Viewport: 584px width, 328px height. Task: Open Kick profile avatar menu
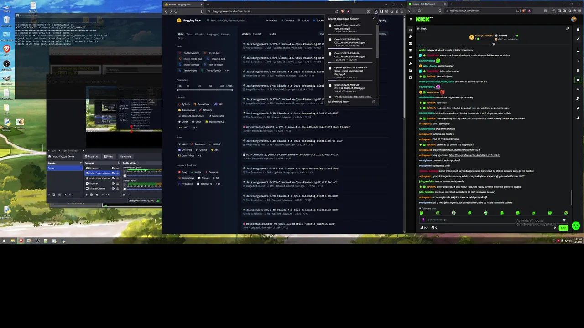click(x=574, y=19)
